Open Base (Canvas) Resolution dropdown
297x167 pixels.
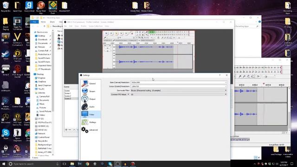[x=179, y=83]
